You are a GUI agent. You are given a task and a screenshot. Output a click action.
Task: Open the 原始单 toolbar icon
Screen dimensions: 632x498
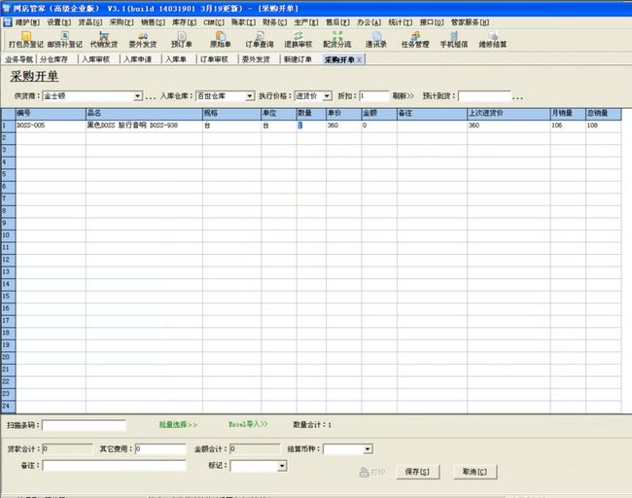pyautogui.click(x=221, y=40)
